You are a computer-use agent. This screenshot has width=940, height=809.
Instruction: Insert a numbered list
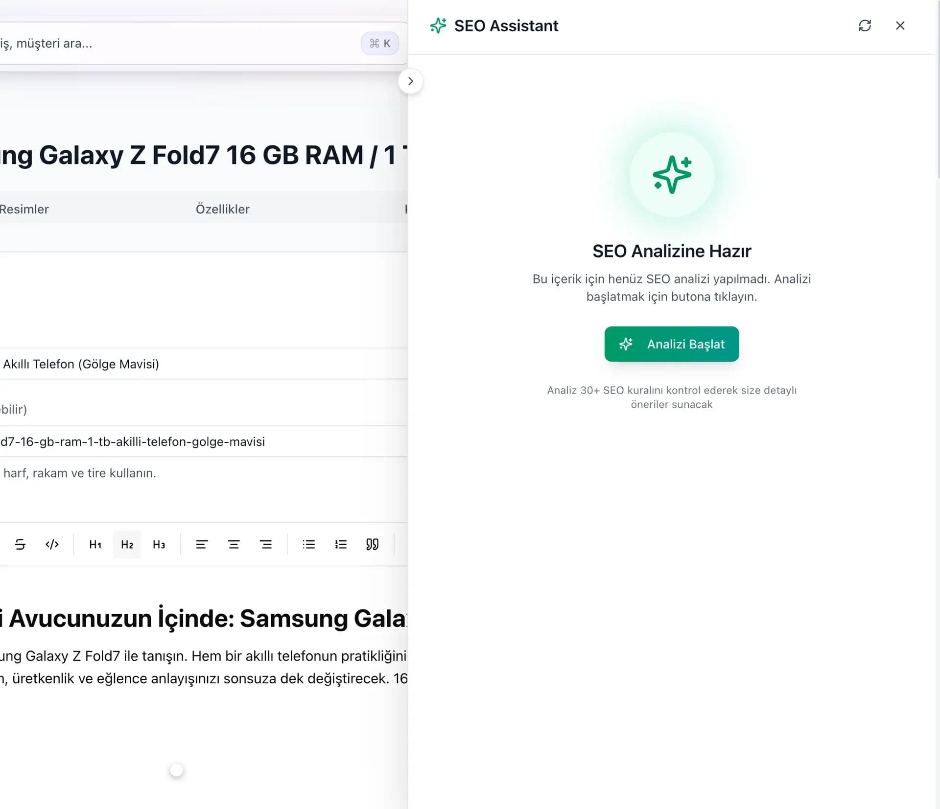(x=341, y=544)
